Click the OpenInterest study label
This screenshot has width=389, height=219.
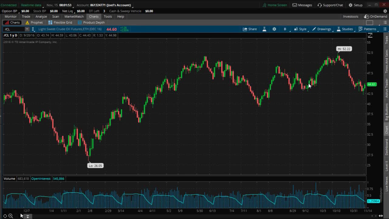click(x=41, y=179)
